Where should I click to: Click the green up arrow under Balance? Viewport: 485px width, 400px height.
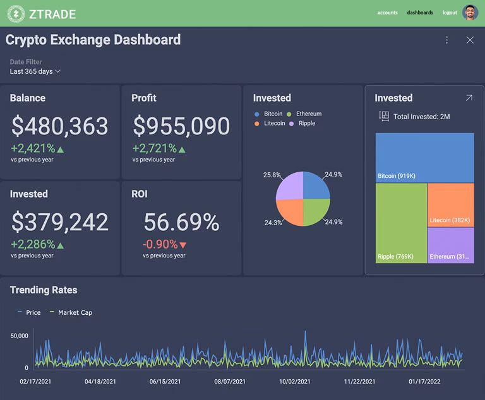click(x=61, y=150)
